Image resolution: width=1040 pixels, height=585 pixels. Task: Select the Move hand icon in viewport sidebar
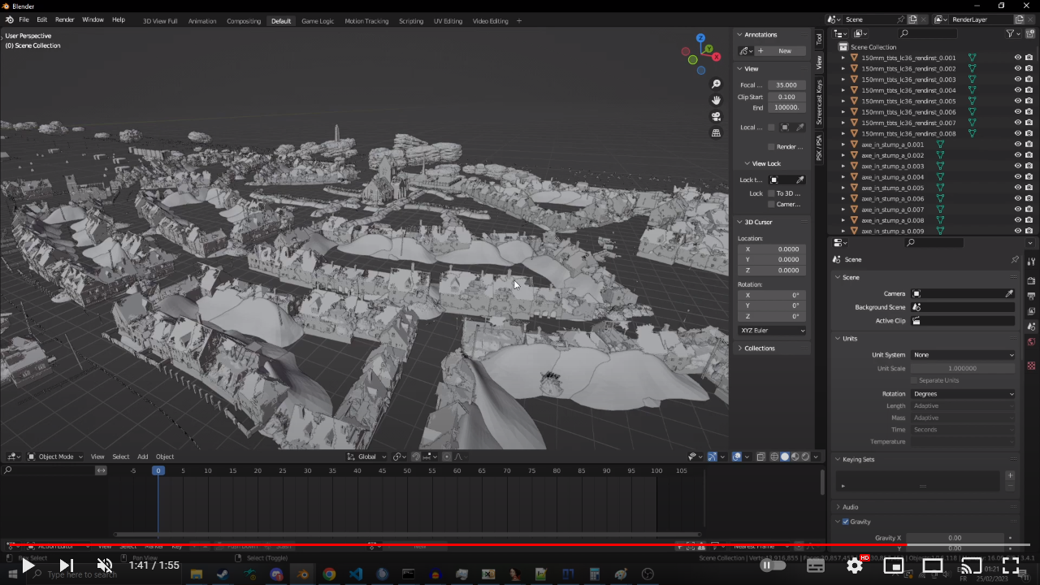coord(716,100)
